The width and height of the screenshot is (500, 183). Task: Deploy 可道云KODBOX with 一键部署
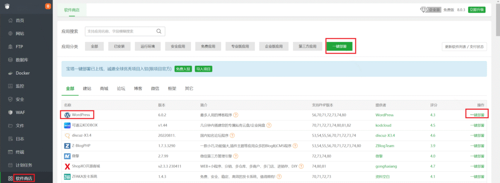[477, 125]
